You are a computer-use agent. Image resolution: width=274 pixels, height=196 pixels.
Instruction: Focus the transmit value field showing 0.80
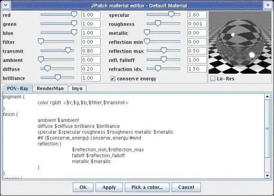(x=91, y=51)
